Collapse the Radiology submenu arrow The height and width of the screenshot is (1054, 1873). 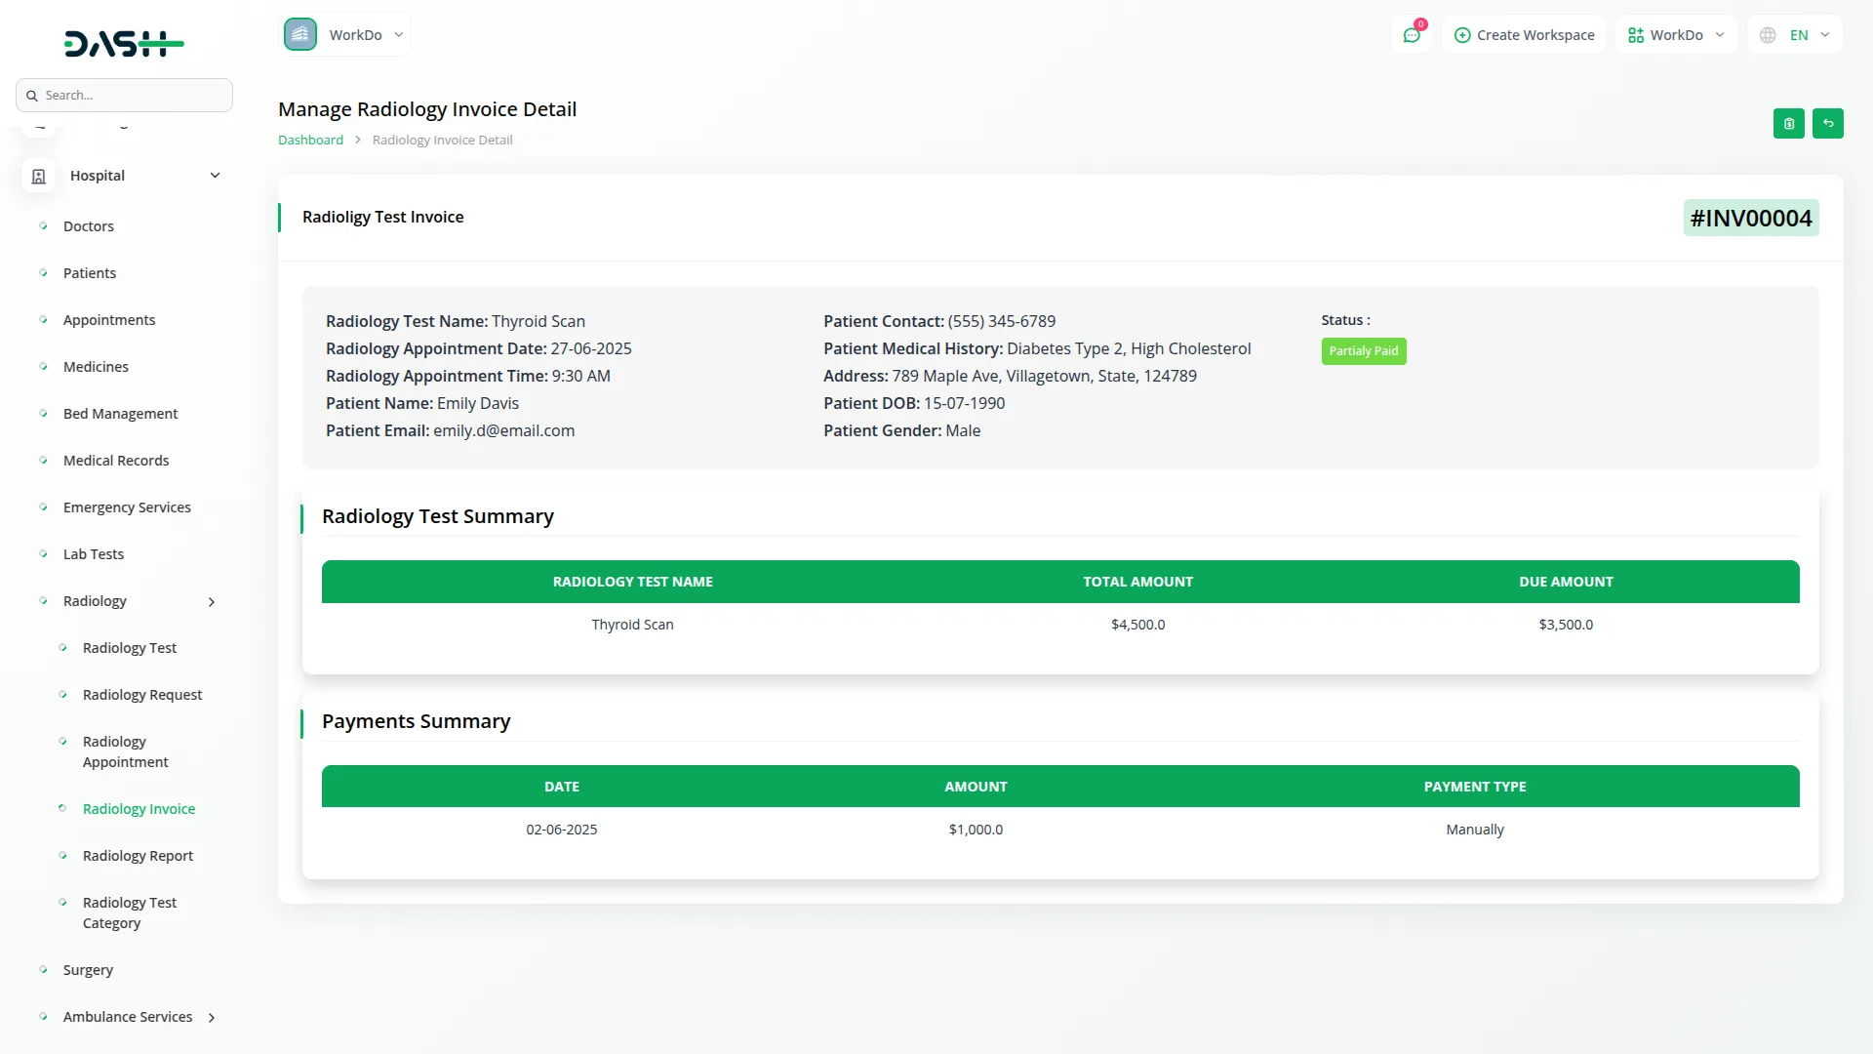(212, 602)
